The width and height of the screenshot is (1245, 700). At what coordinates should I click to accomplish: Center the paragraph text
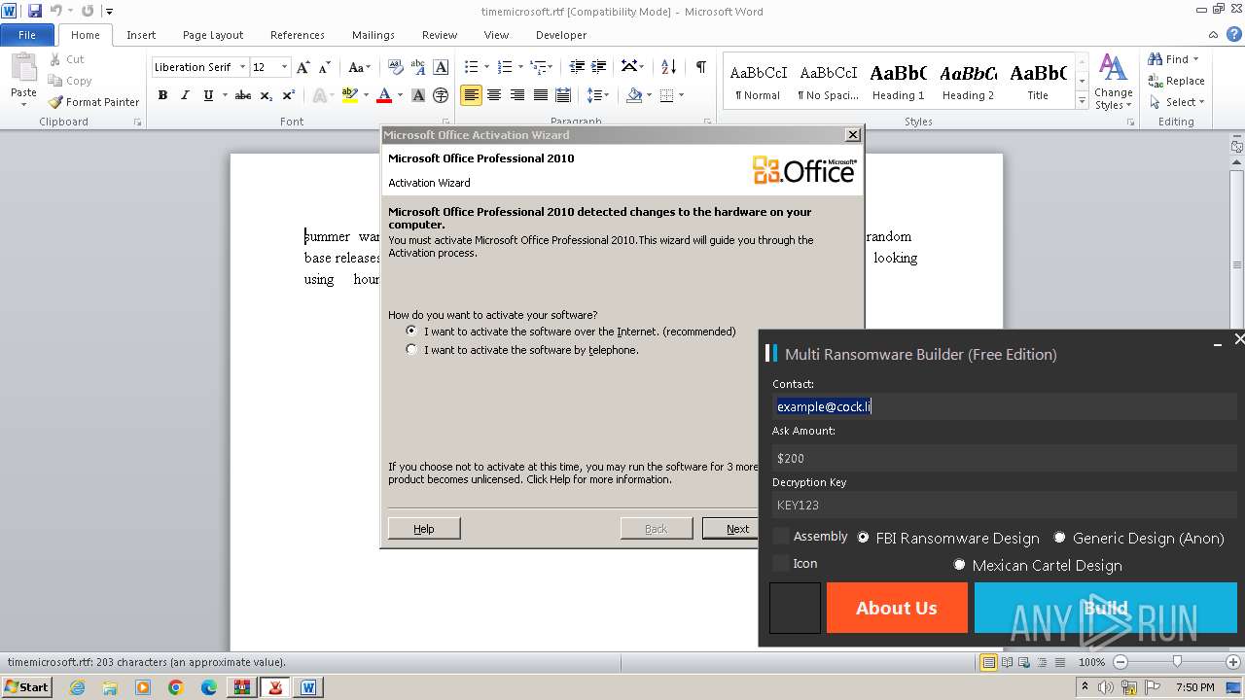click(x=494, y=95)
